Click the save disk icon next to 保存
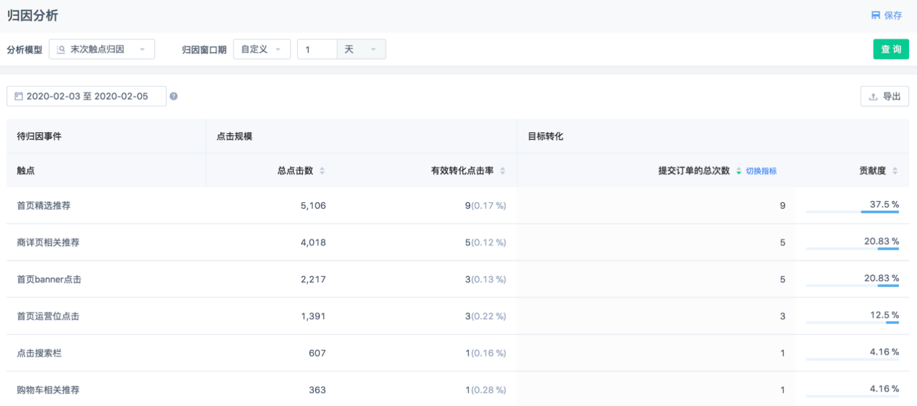The width and height of the screenshot is (917, 406). [x=876, y=15]
